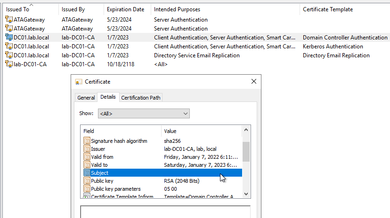Click the Valid to field icon
This screenshot has width=390, height=218.
click(87, 165)
